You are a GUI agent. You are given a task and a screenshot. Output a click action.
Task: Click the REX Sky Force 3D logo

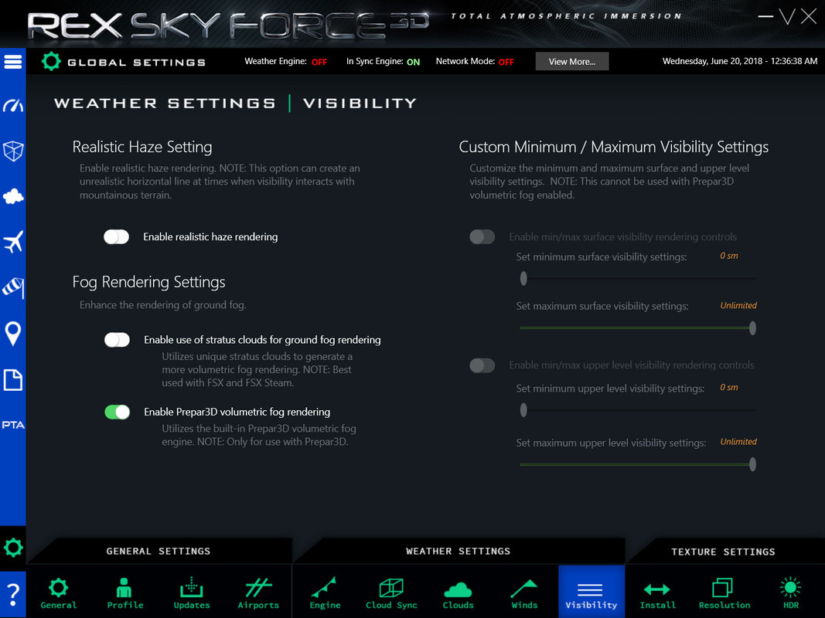228,25
